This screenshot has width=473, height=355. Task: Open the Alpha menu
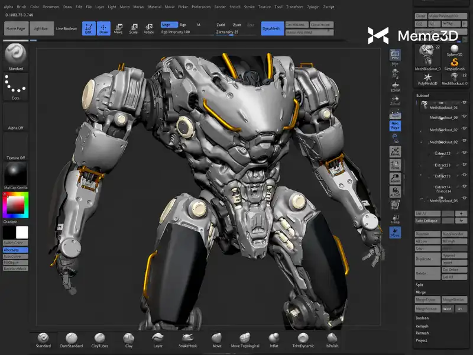tap(8, 7)
